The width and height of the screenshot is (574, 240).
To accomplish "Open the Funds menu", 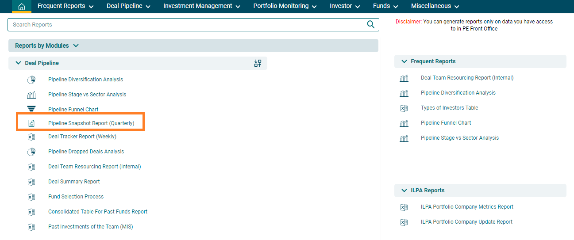I will [385, 6].
